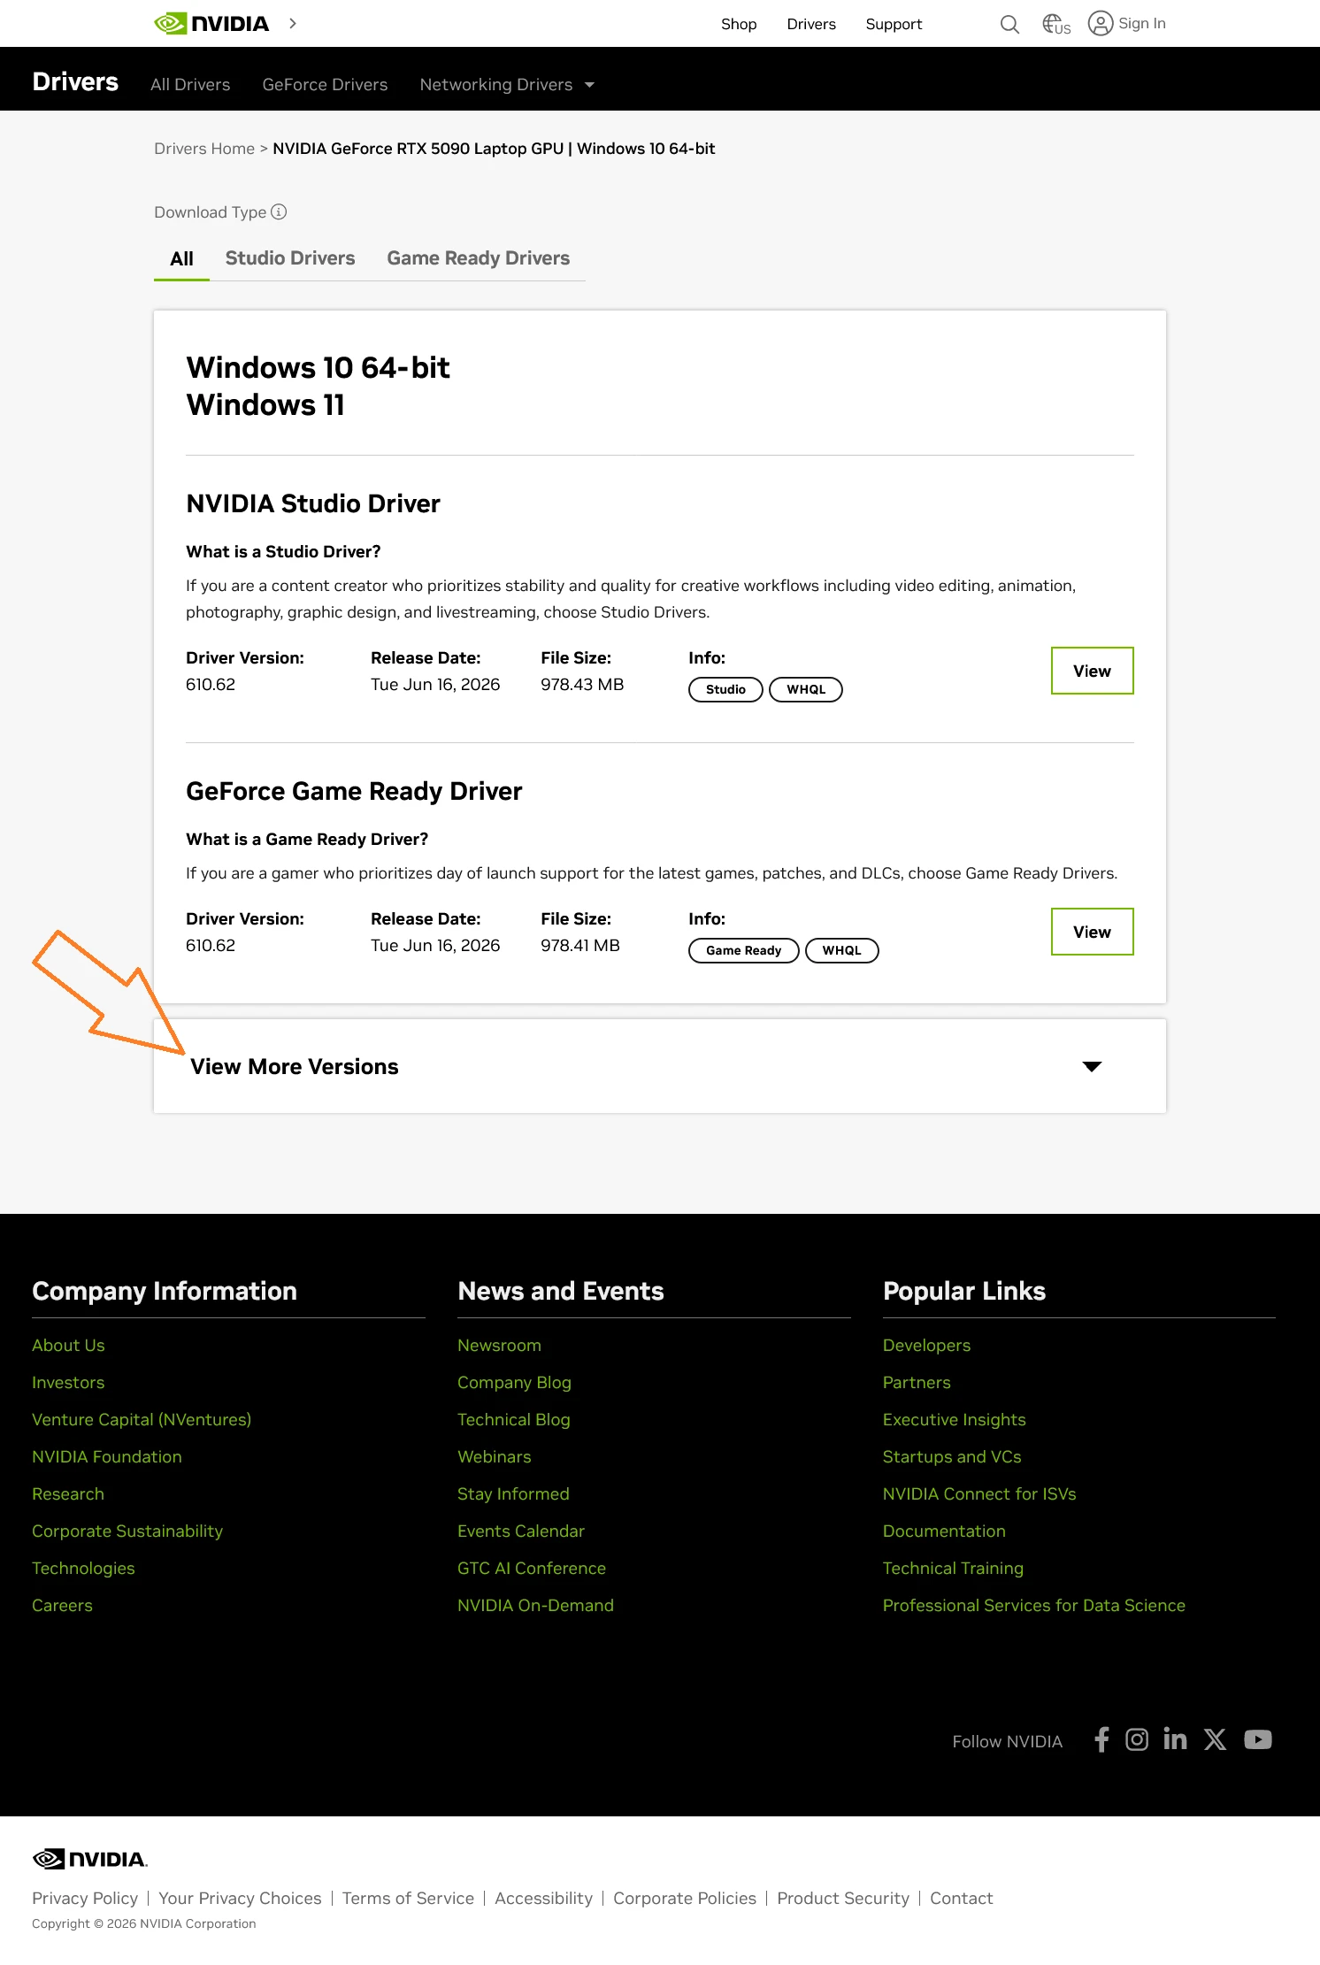This screenshot has height=1965, width=1320.
Task: Open the Contact footer link
Action: [961, 1898]
